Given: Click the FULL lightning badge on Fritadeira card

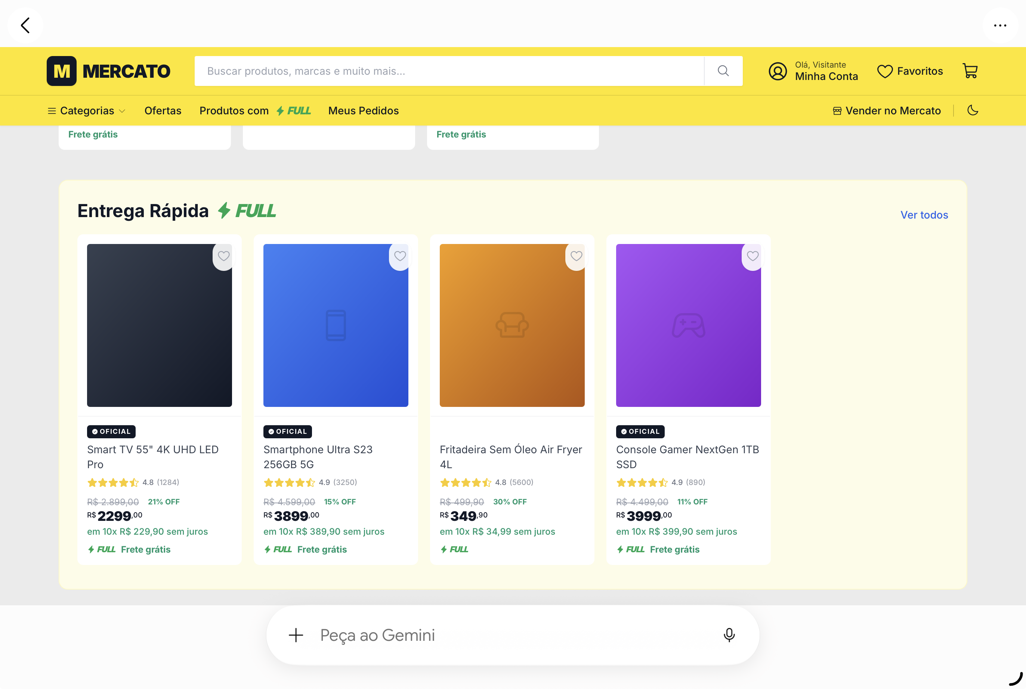Looking at the screenshot, I should pyautogui.click(x=454, y=550).
